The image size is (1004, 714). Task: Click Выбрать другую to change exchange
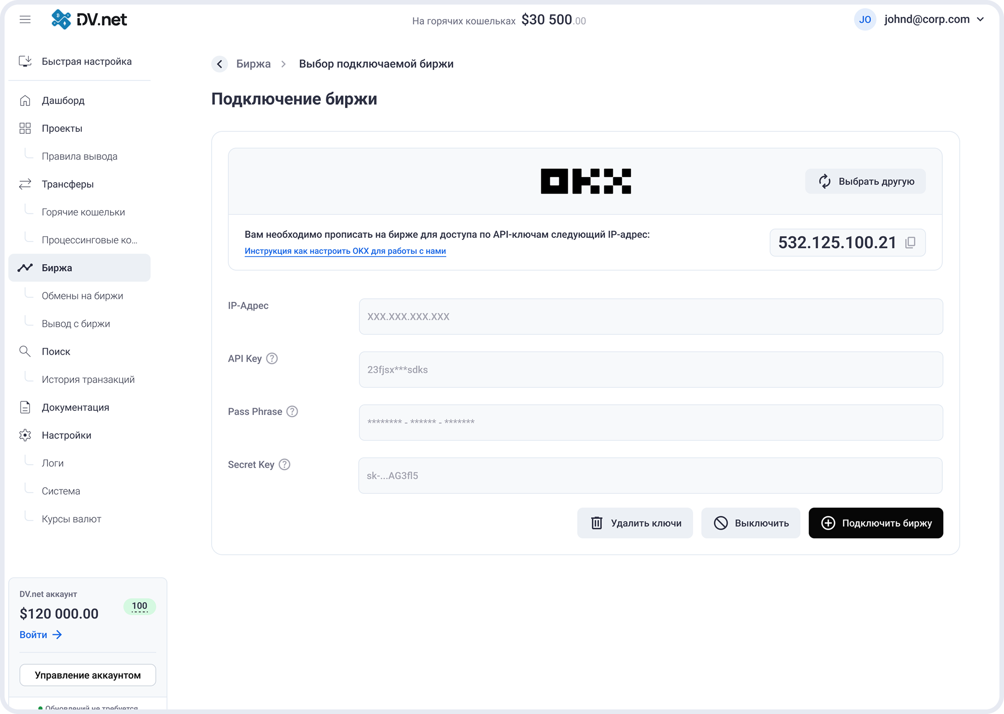(x=865, y=181)
